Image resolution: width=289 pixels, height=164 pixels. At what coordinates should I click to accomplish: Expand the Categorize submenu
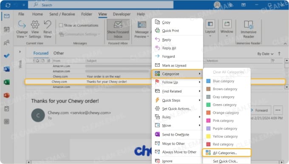click(177, 74)
